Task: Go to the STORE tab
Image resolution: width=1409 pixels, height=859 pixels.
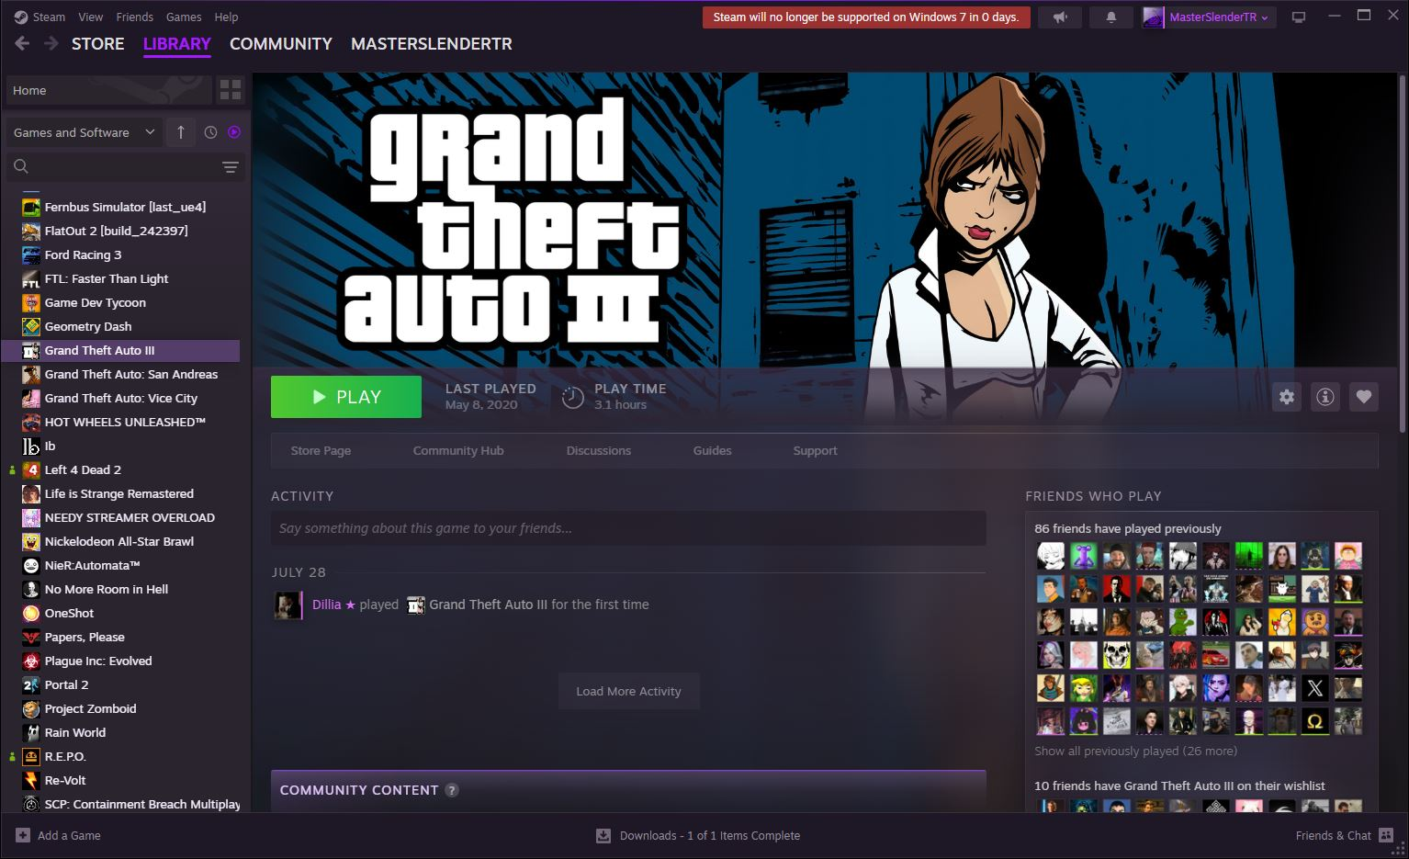Action: tap(98, 43)
